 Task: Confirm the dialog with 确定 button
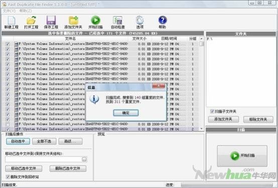click(126, 112)
